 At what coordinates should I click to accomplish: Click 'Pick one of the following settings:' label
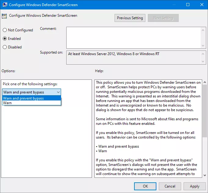30,84
